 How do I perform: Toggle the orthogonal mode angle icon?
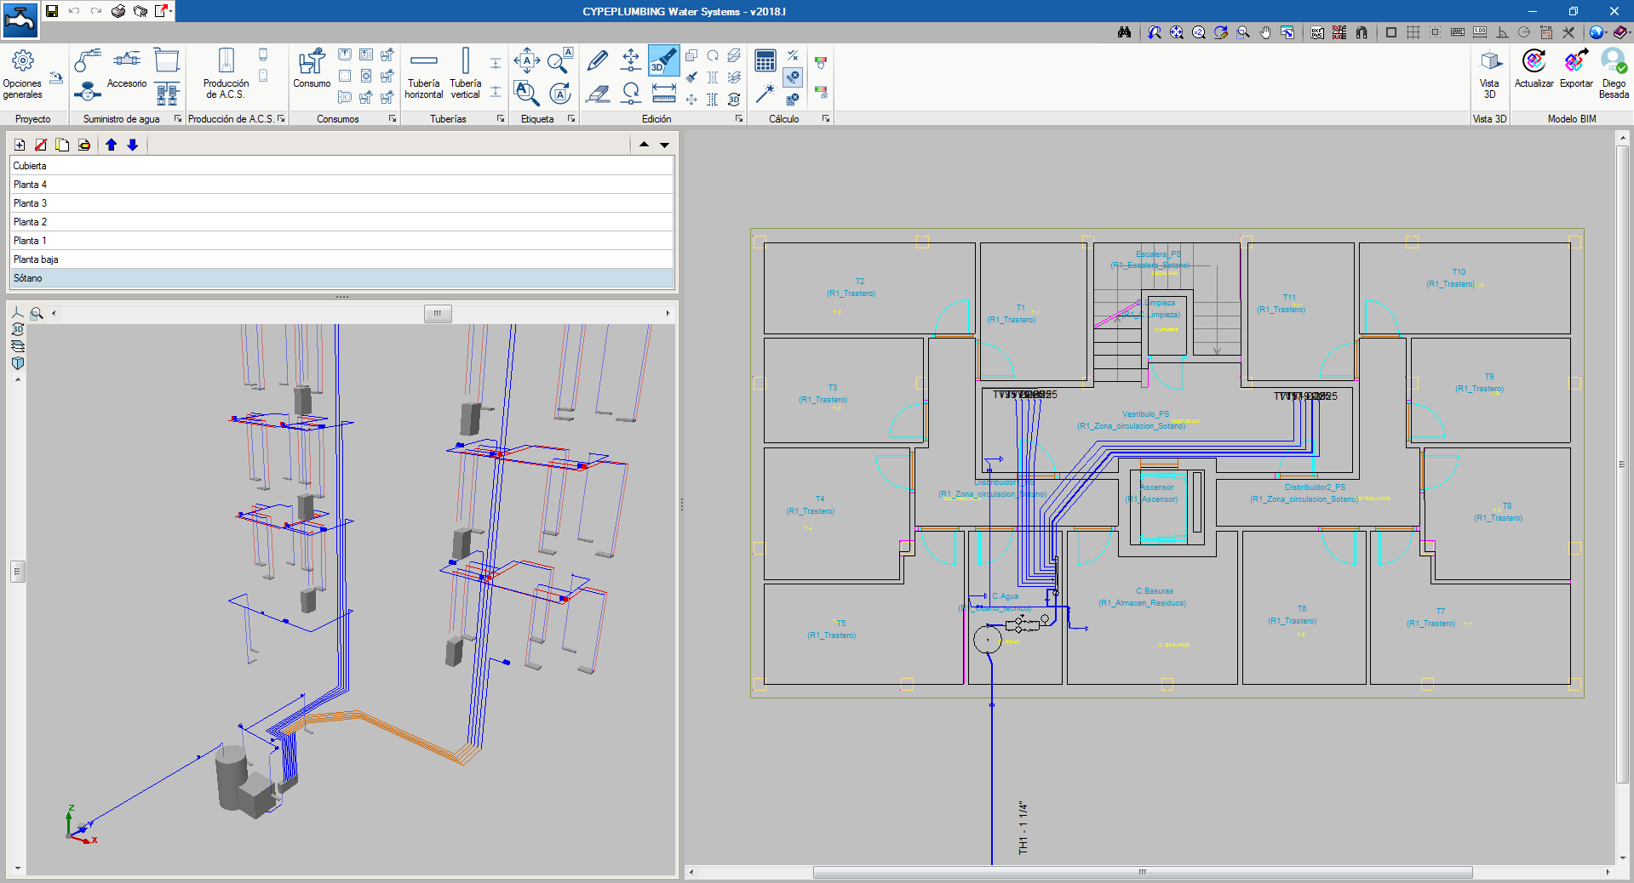click(x=1502, y=32)
